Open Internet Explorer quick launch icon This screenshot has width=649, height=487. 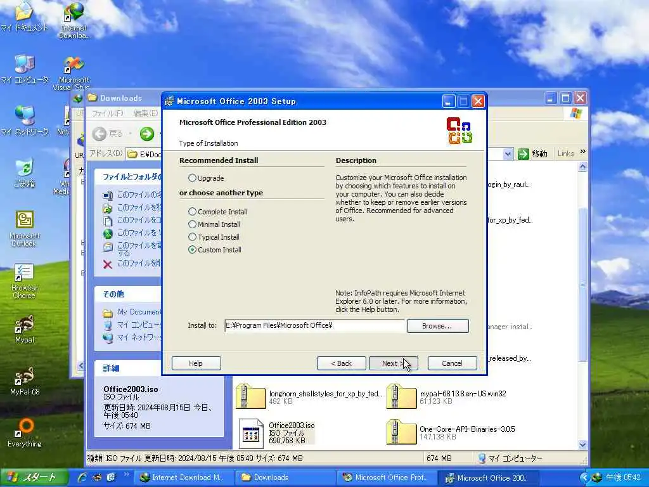click(82, 477)
